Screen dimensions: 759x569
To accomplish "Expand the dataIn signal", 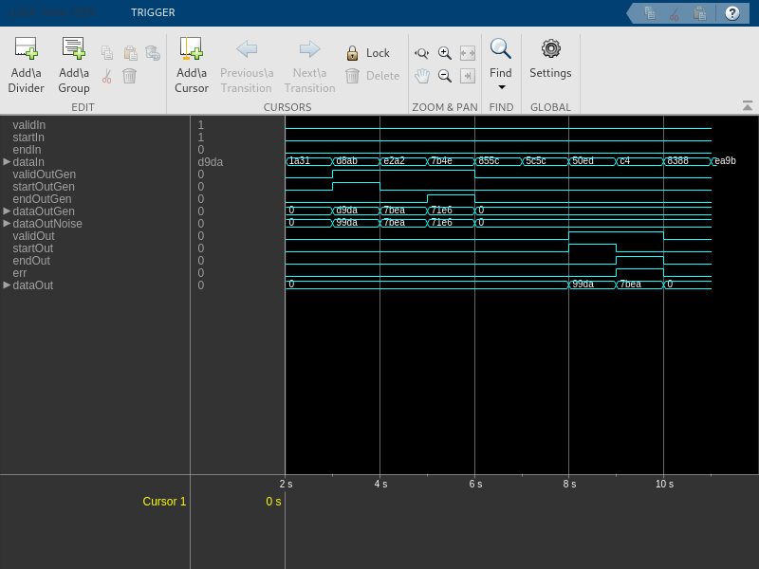I will 8,162.
